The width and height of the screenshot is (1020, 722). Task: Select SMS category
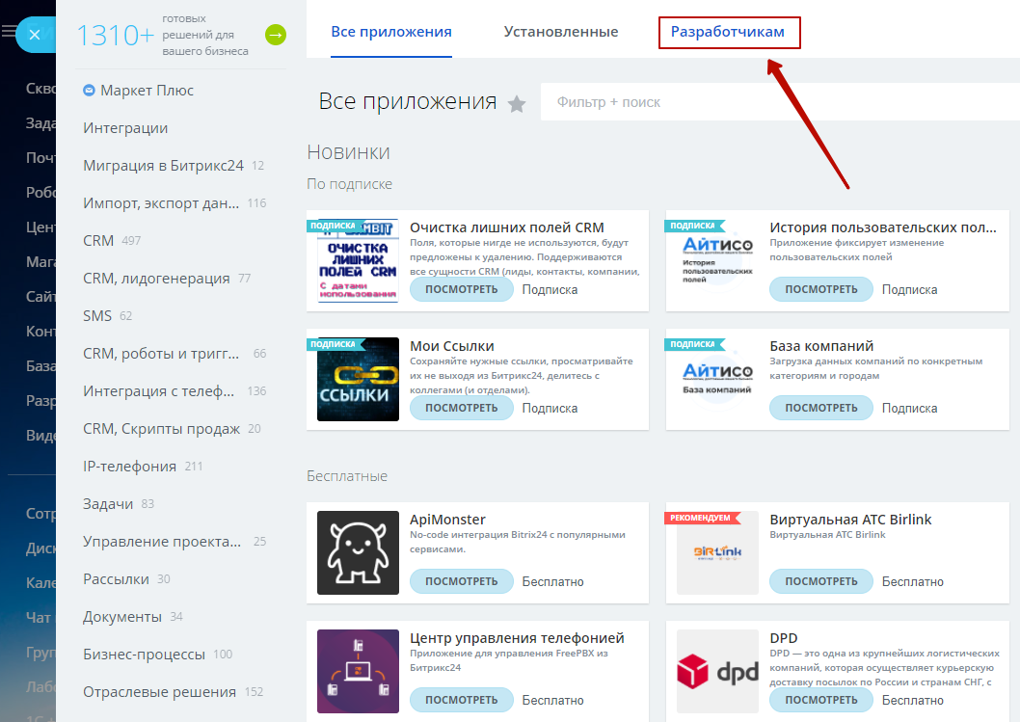[97, 316]
